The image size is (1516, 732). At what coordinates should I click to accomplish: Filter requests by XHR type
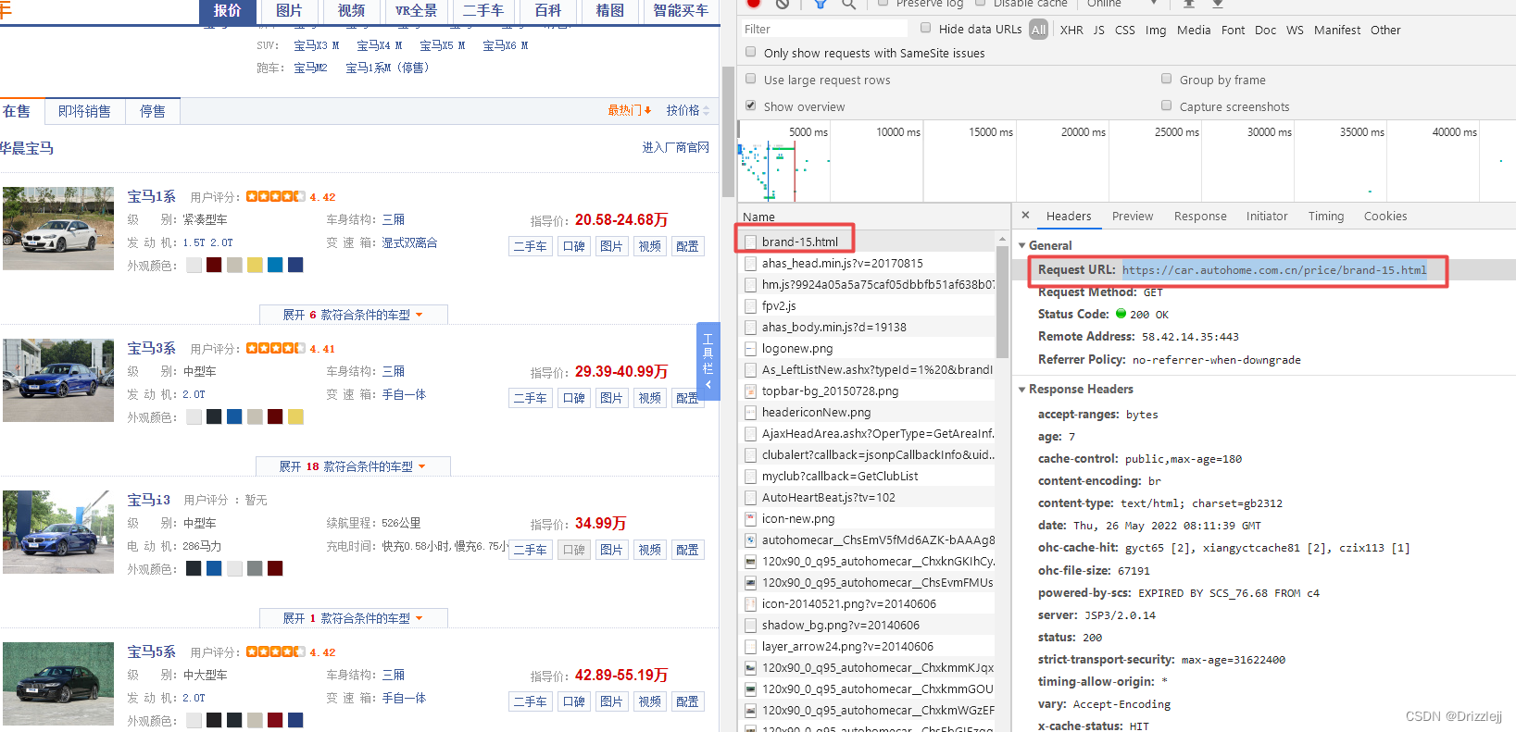(1071, 30)
